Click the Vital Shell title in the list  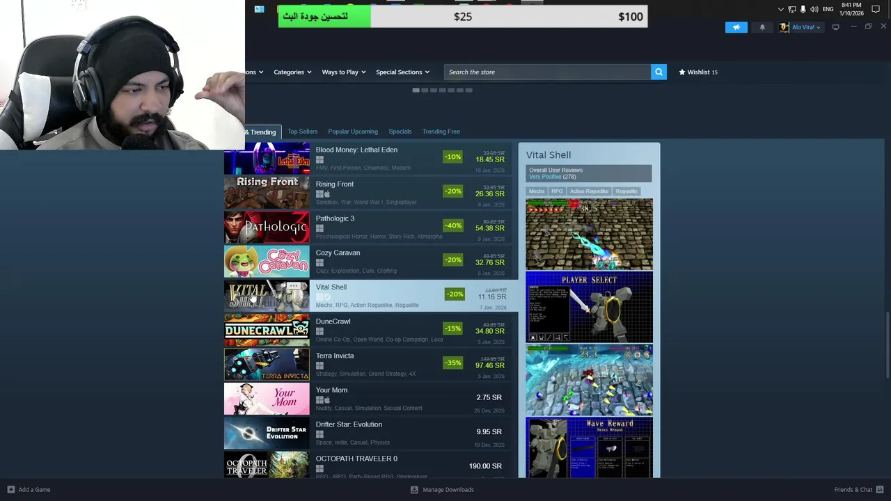[331, 287]
